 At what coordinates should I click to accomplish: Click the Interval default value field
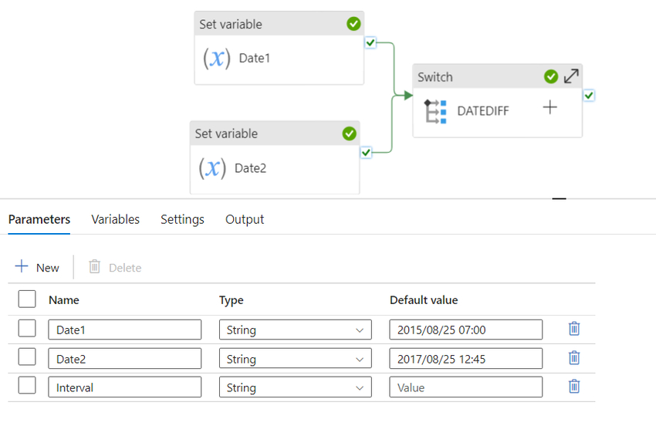coord(465,387)
